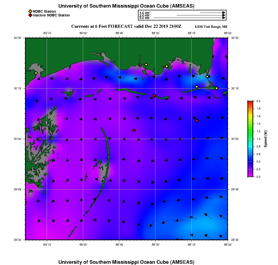Click the top 'University of Southern Mississippi Ocean Cube' title
Image resolution: width=278 pixels, height=265 pixels.
126,6
